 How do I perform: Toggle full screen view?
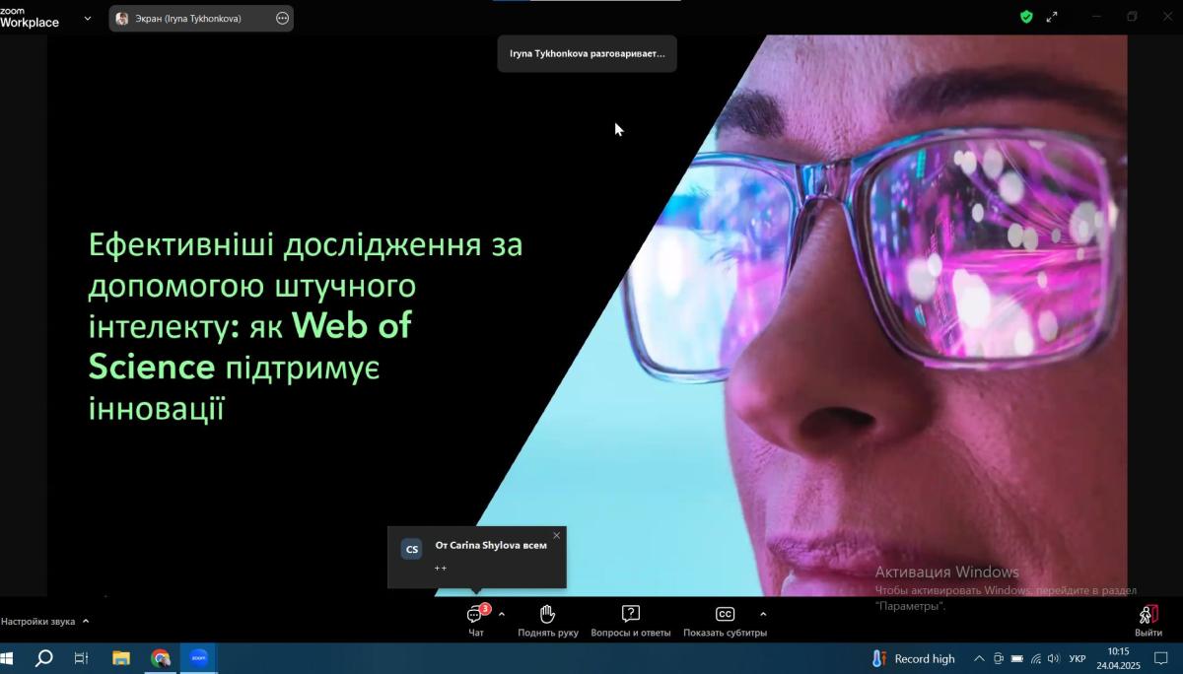pyautogui.click(x=1052, y=17)
